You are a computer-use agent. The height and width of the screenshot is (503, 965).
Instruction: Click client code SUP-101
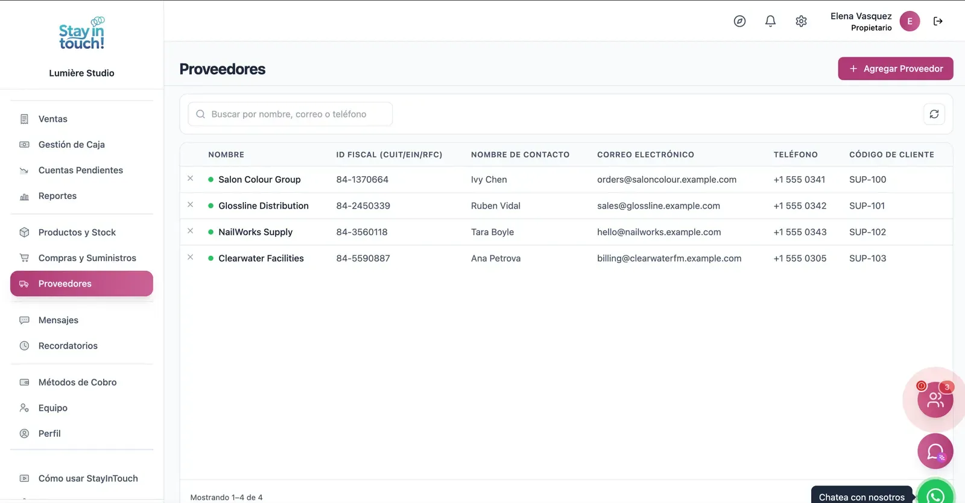867,206
